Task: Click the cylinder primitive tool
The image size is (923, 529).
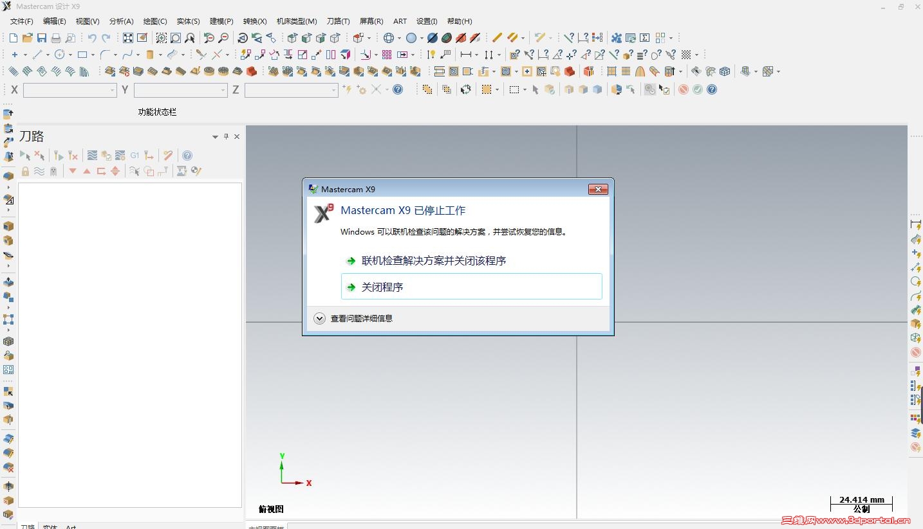Action: 150,55
